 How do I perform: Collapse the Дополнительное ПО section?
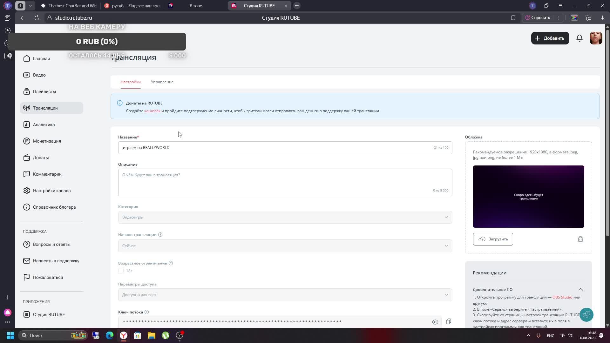click(580, 289)
